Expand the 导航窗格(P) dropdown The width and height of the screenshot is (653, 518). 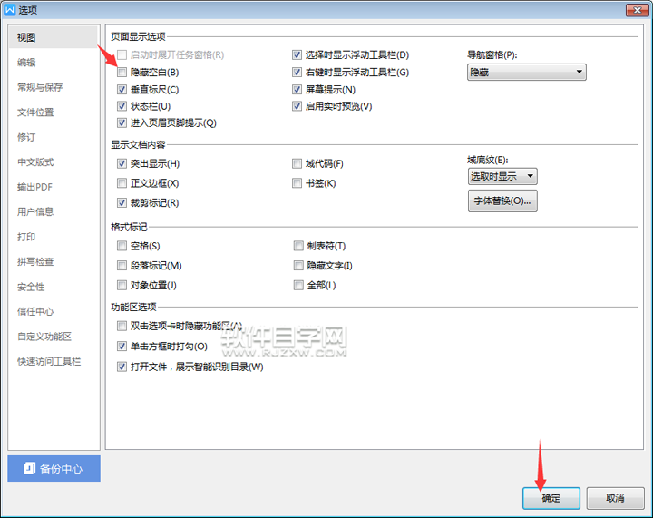(526, 72)
